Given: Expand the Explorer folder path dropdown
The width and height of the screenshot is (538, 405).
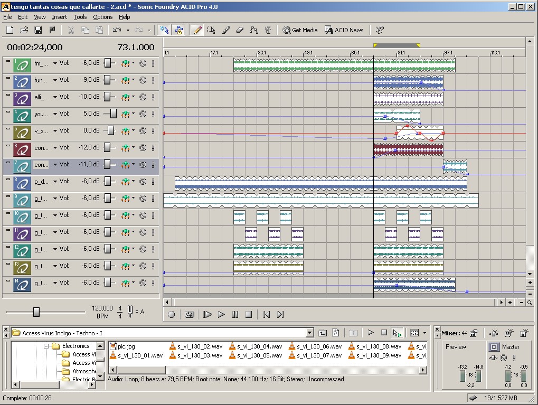Looking at the screenshot, I should click(x=310, y=333).
